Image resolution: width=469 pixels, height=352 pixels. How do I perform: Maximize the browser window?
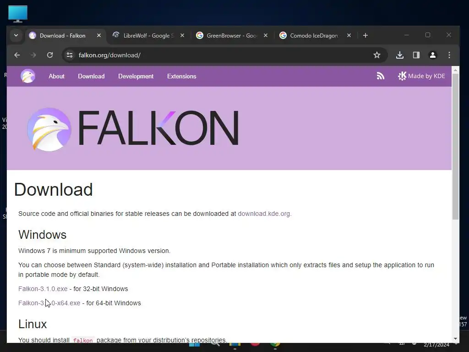428,35
